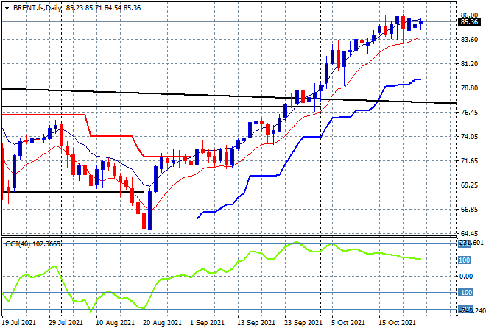Image resolution: width=486 pixels, height=331 pixels.
Task: Click the CCI -100 level label
Action: [465, 292]
